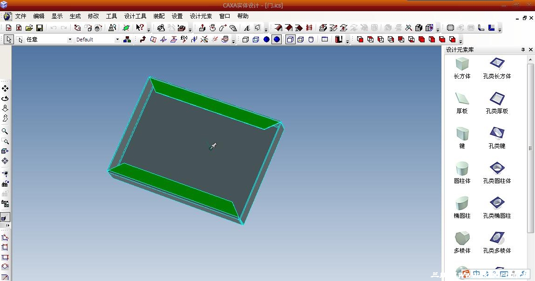
Task: Activate the What's This help pointer
Action: [x=140, y=27]
